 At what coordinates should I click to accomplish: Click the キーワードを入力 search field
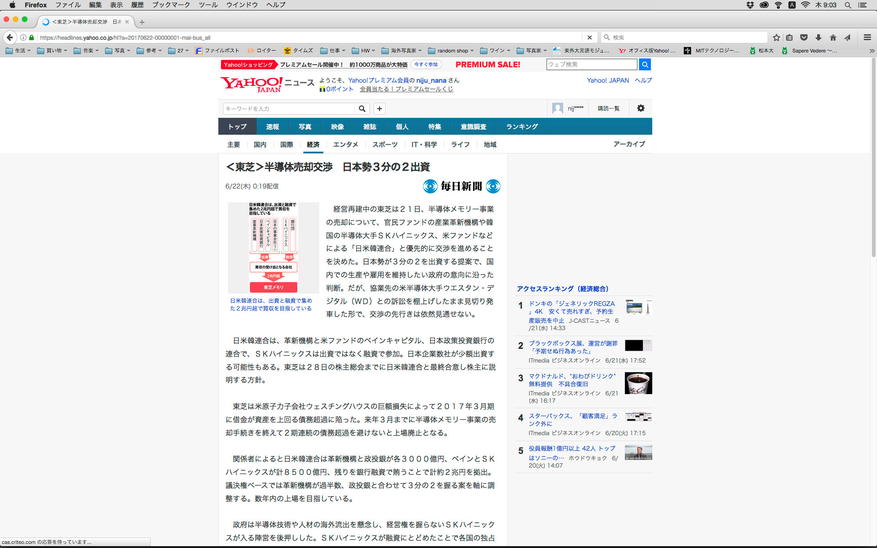[288, 109]
